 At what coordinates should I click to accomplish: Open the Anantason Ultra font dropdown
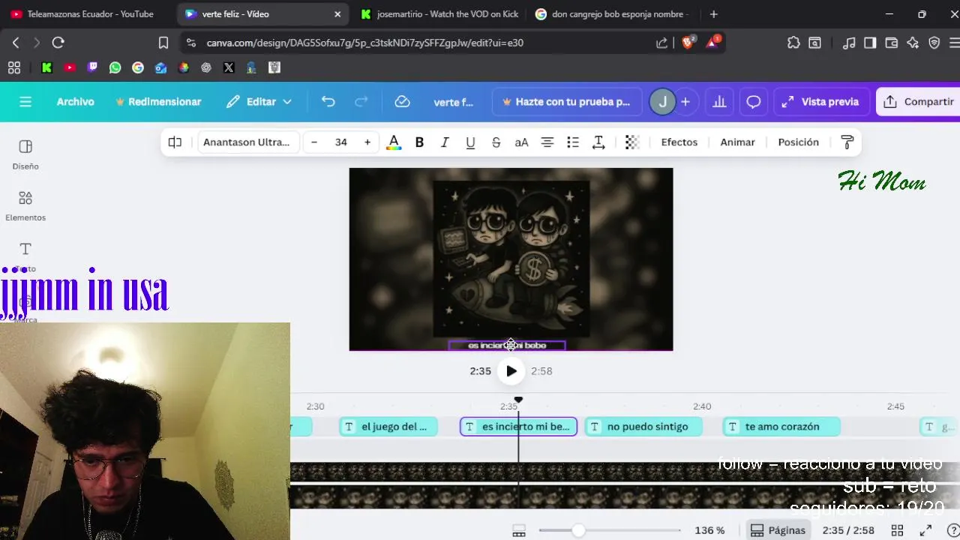coord(248,142)
